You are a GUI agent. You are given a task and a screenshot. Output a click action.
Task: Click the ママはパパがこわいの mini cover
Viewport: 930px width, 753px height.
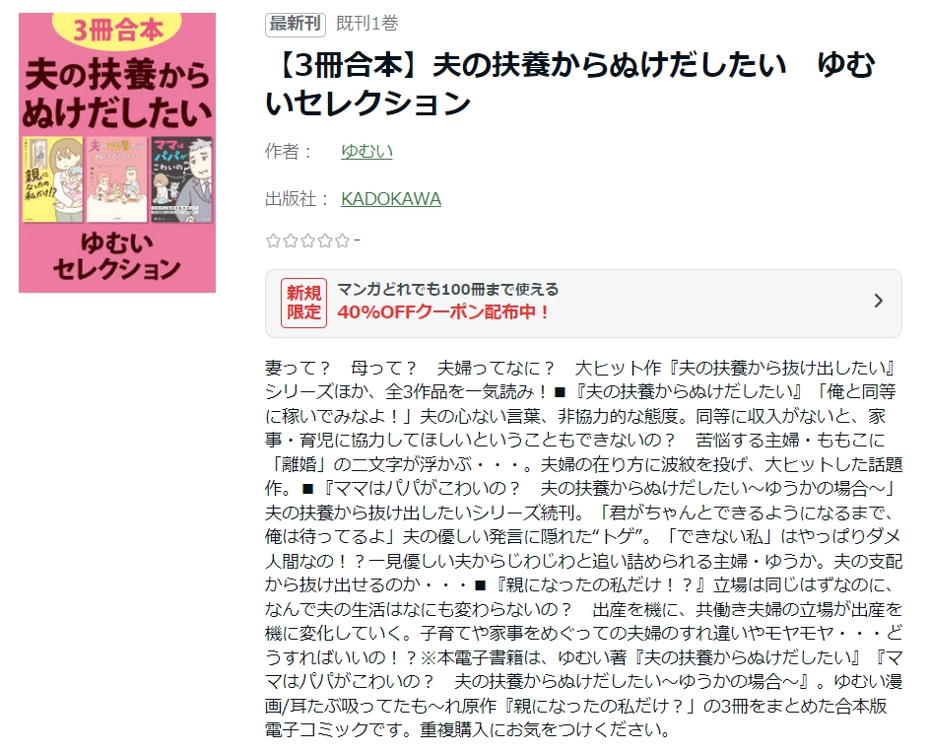pos(182,179)
